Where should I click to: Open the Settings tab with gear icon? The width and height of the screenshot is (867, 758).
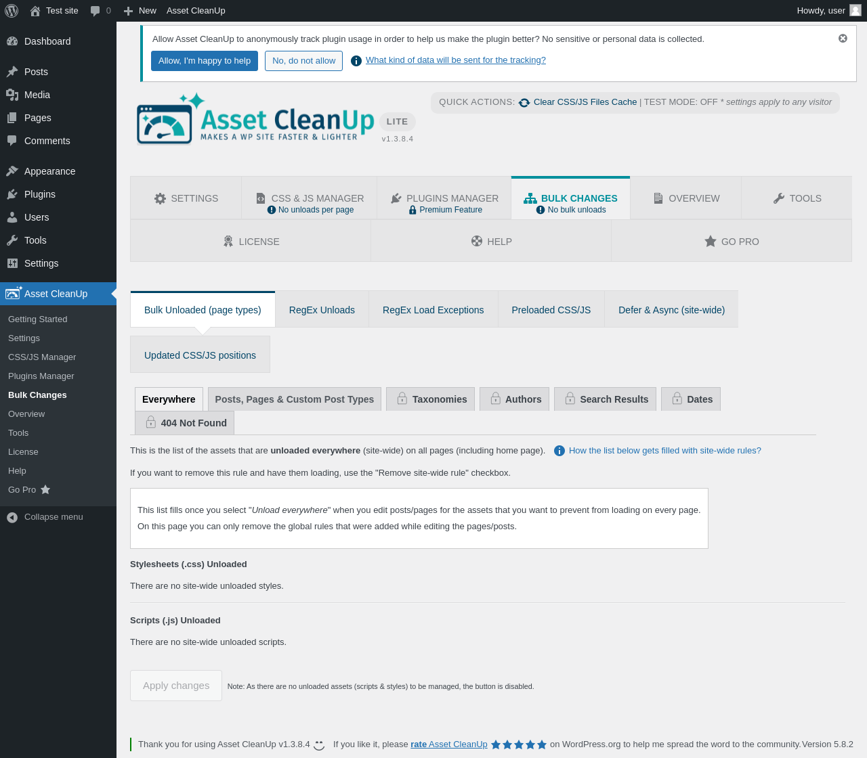click(x=186, y=198)
